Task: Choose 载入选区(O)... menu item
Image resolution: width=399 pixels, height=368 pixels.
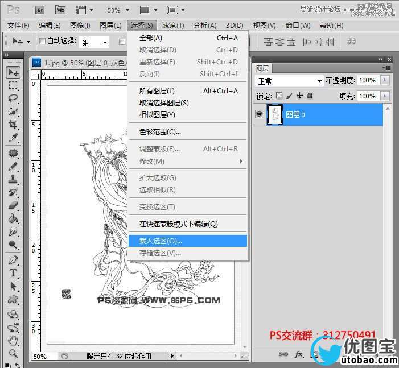Action: (188, 241)
